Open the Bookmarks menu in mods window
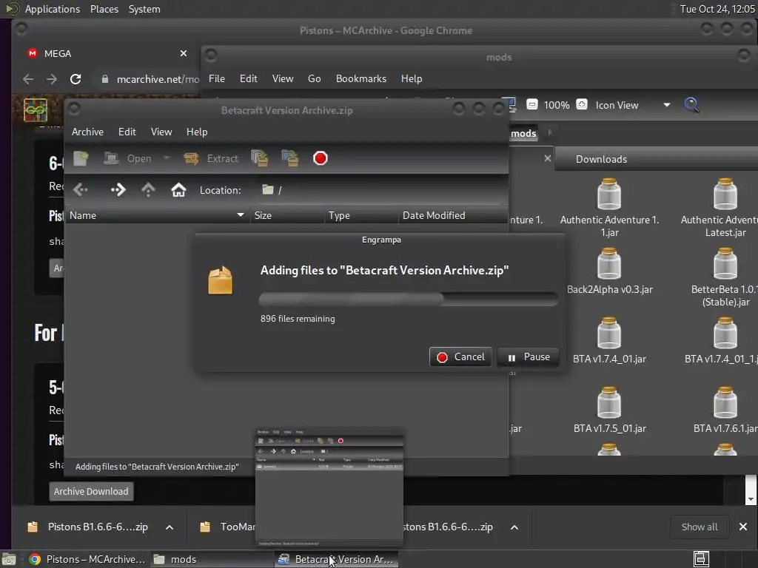758x568 pixels. point(361,78)
